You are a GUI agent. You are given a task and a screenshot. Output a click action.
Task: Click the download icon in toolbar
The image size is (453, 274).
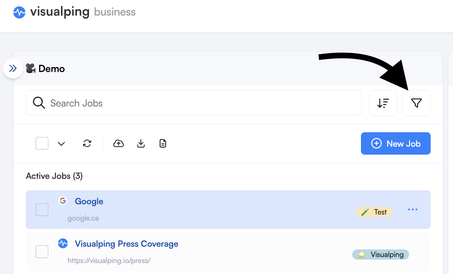coord(141,143)
